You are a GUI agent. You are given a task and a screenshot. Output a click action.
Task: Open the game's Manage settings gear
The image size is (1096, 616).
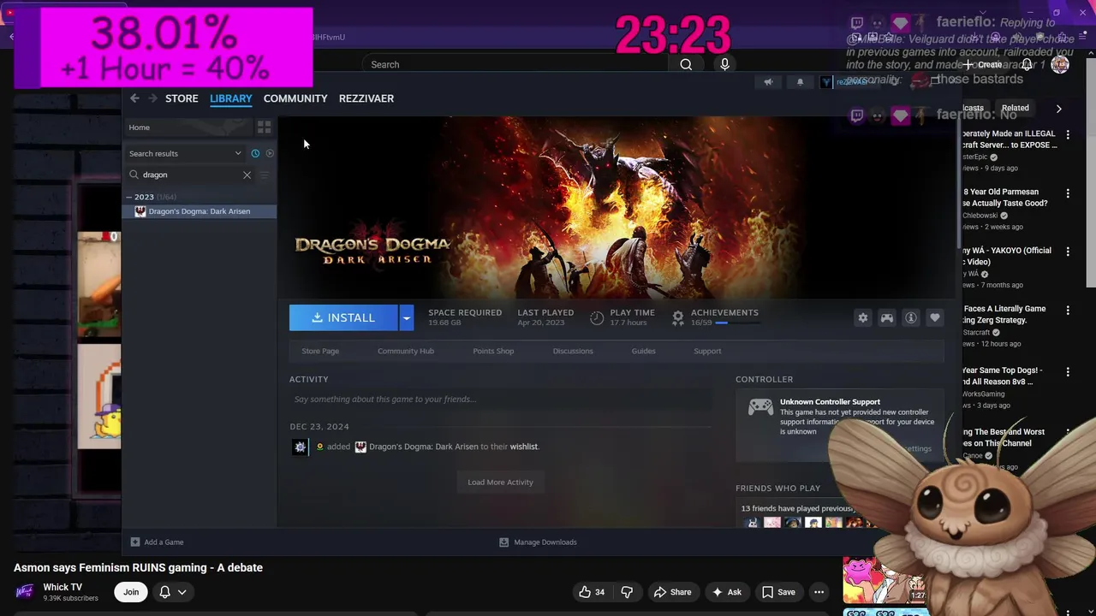(863, 317)
